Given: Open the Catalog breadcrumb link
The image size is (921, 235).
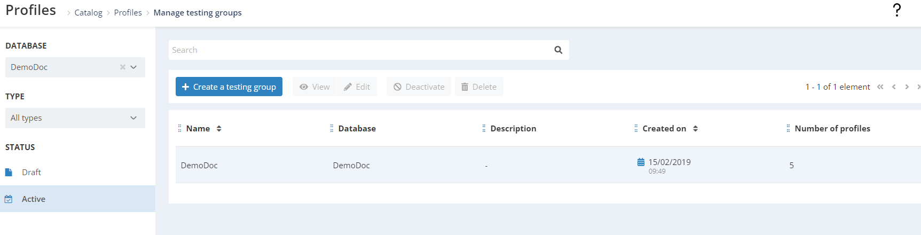Looking at the screenshot, I should pos(88,12).
